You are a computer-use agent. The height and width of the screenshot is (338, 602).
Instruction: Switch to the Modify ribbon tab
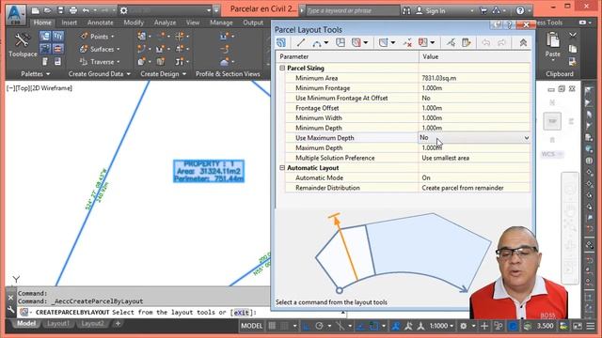(134, 23)
